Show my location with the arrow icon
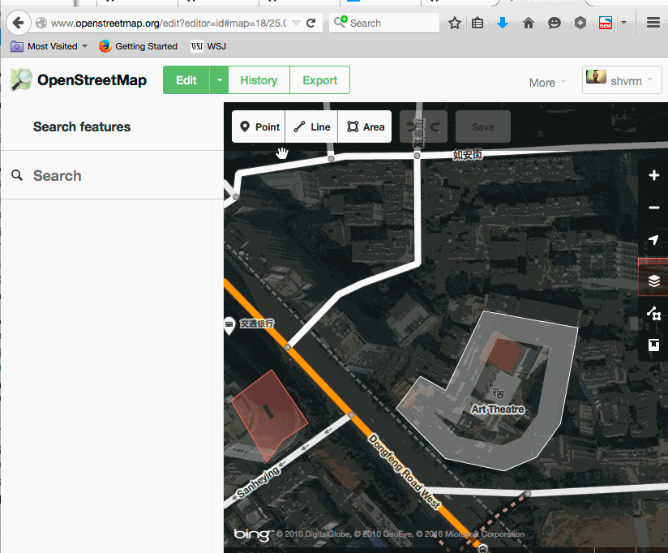 click(x=654, y=240)
